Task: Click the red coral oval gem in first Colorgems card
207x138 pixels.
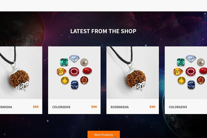Action: pyautogui.click(x=87, y=71)
